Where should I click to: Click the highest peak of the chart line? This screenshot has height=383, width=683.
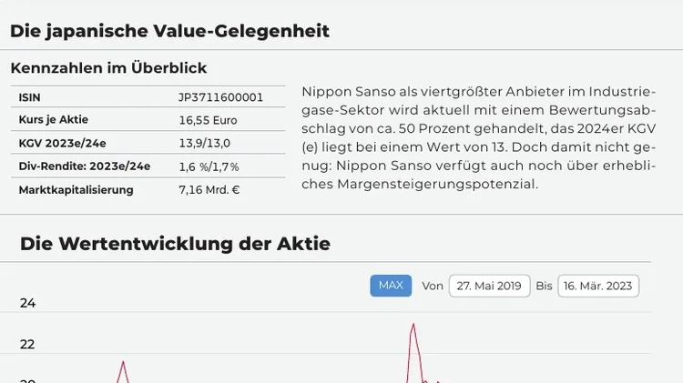413,324
